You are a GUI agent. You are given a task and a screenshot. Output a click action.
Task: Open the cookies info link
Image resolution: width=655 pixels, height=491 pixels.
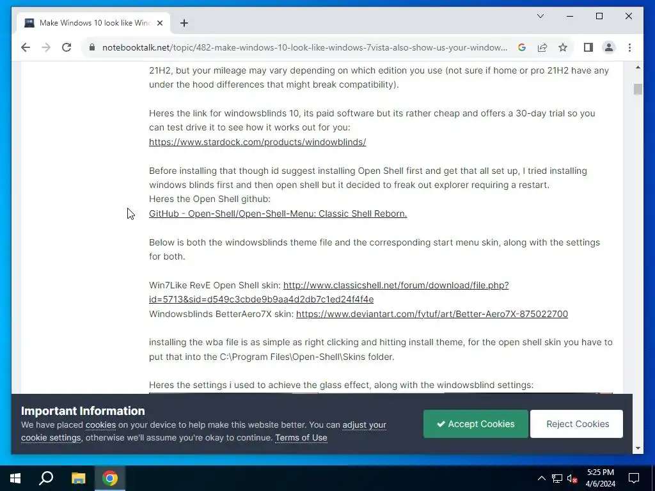tap(100, 425)
